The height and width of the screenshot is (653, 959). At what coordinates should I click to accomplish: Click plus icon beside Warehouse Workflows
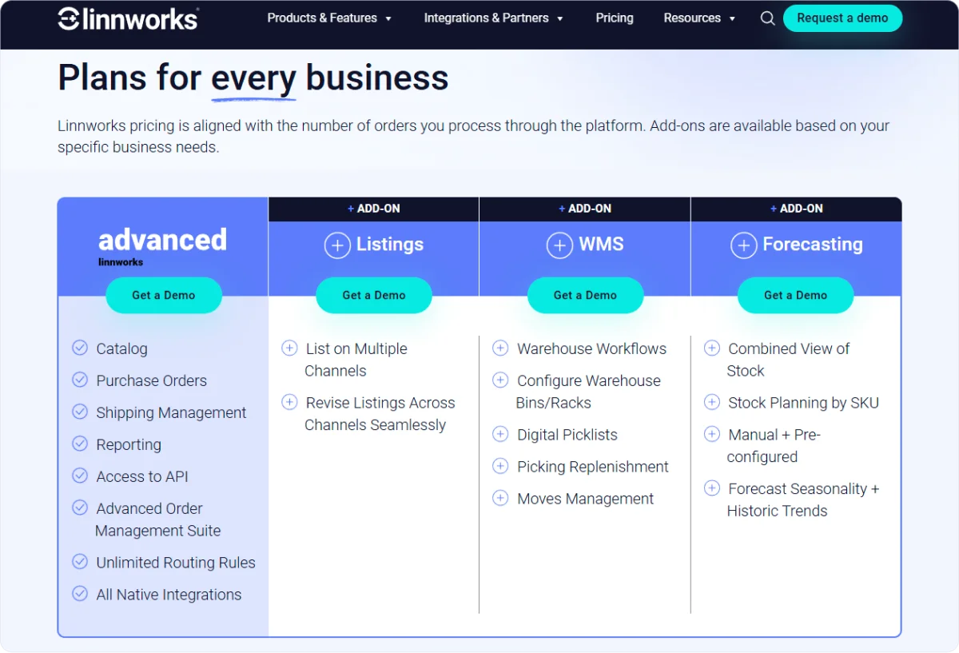click(500, 348)
